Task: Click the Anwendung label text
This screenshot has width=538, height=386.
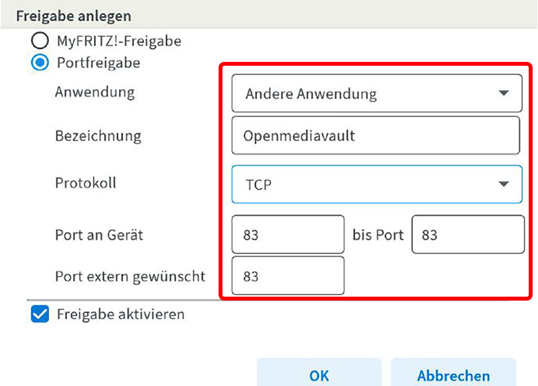Action: coord(95,92)
